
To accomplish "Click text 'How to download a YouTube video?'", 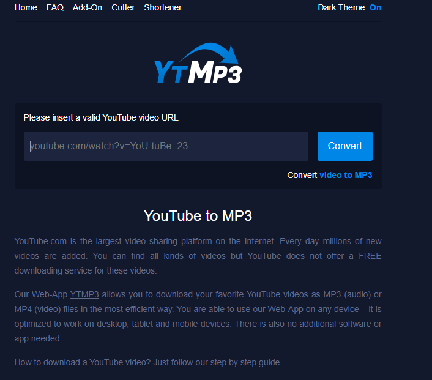I will pyautogui.click(x=83, y=362).
